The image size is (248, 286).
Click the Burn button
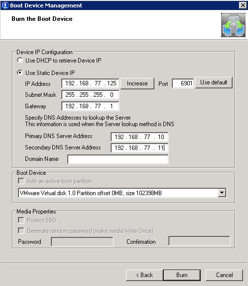(182, 275)
